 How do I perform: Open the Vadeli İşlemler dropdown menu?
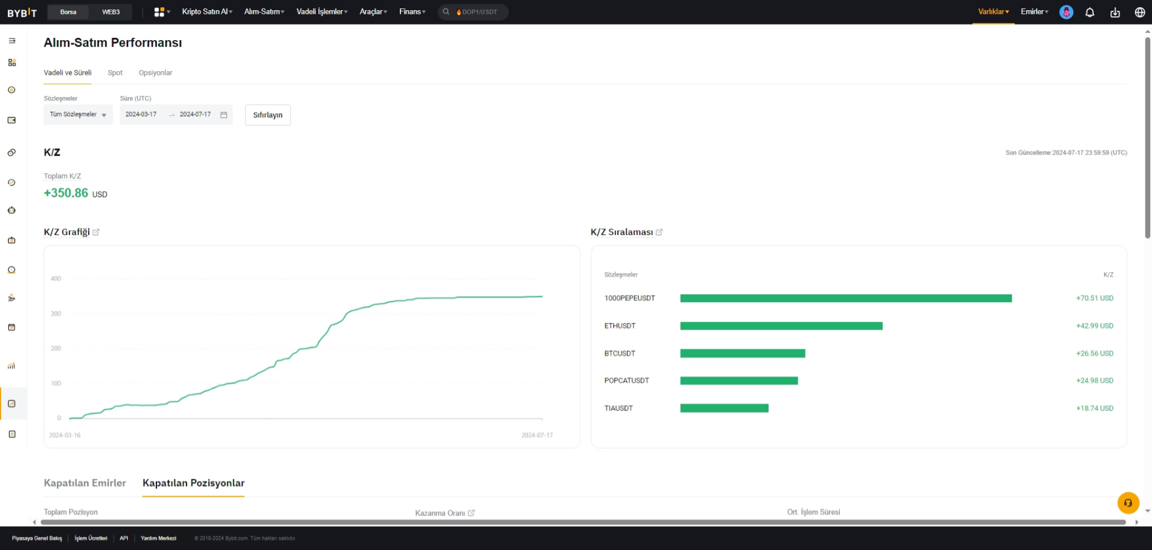322,12
